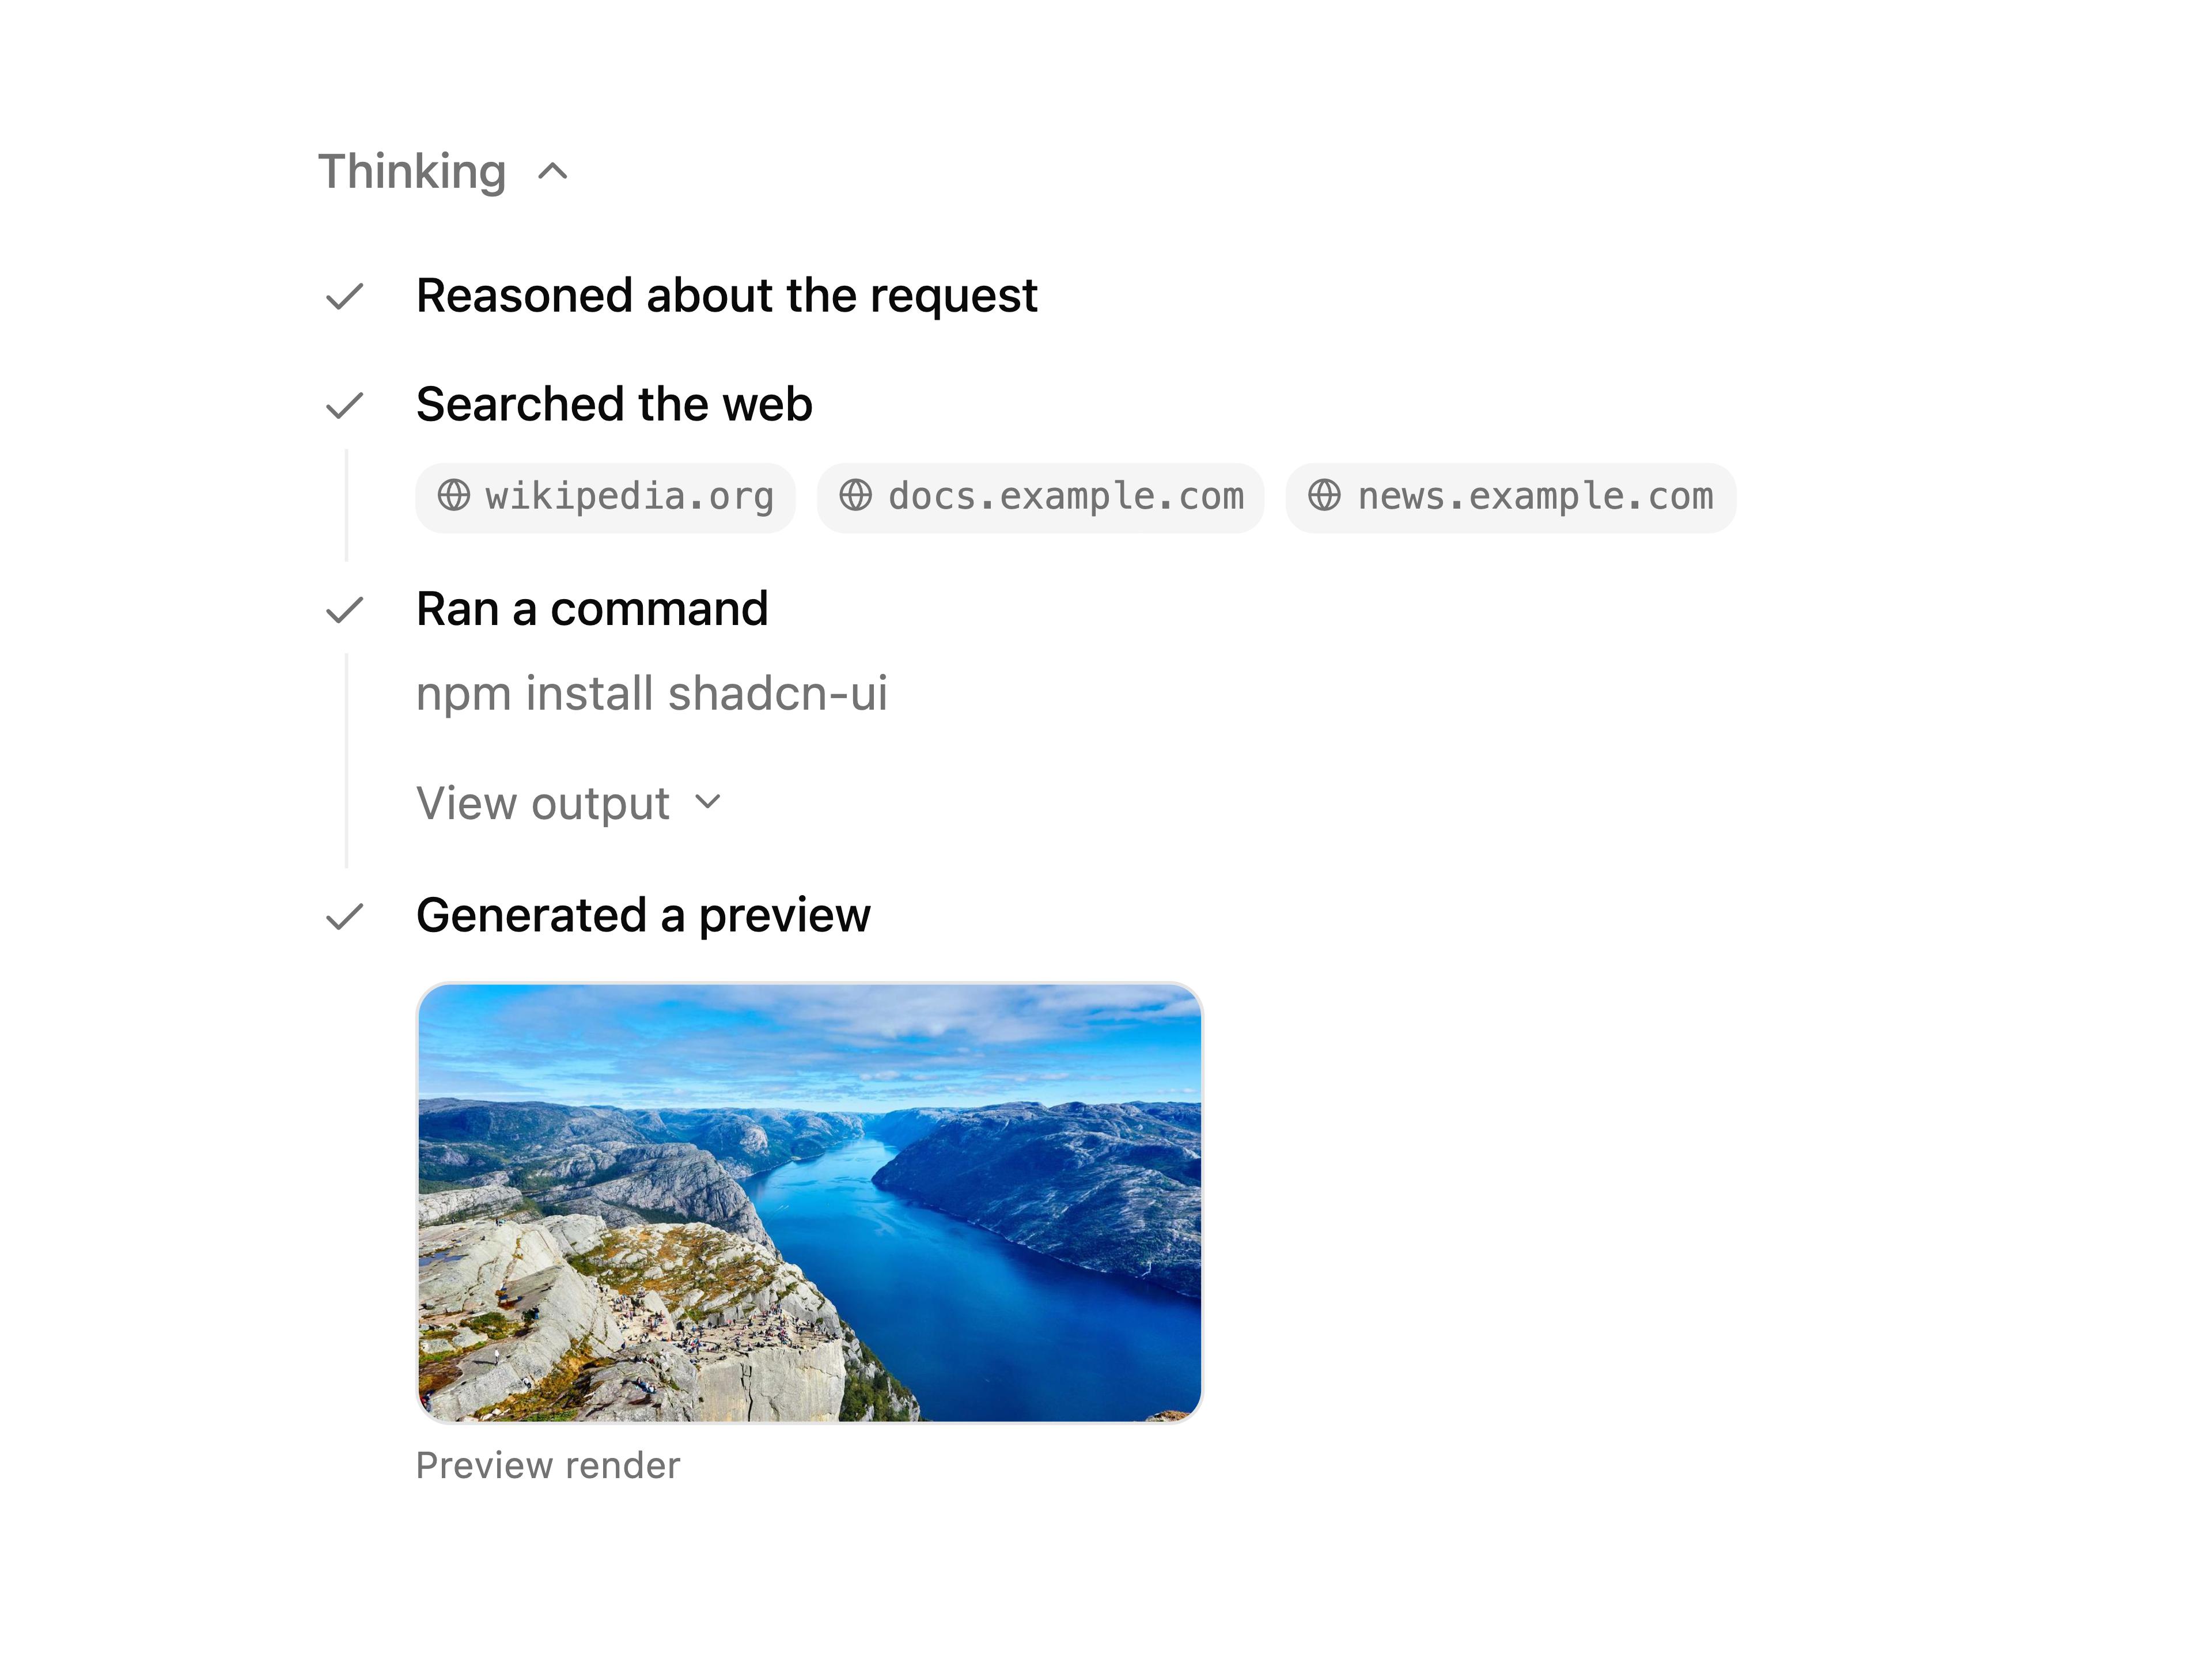Viewport: 2212px width, 1659px height.
Task: Click checkmark beside Generated a preview
Action: pos(345,916)
